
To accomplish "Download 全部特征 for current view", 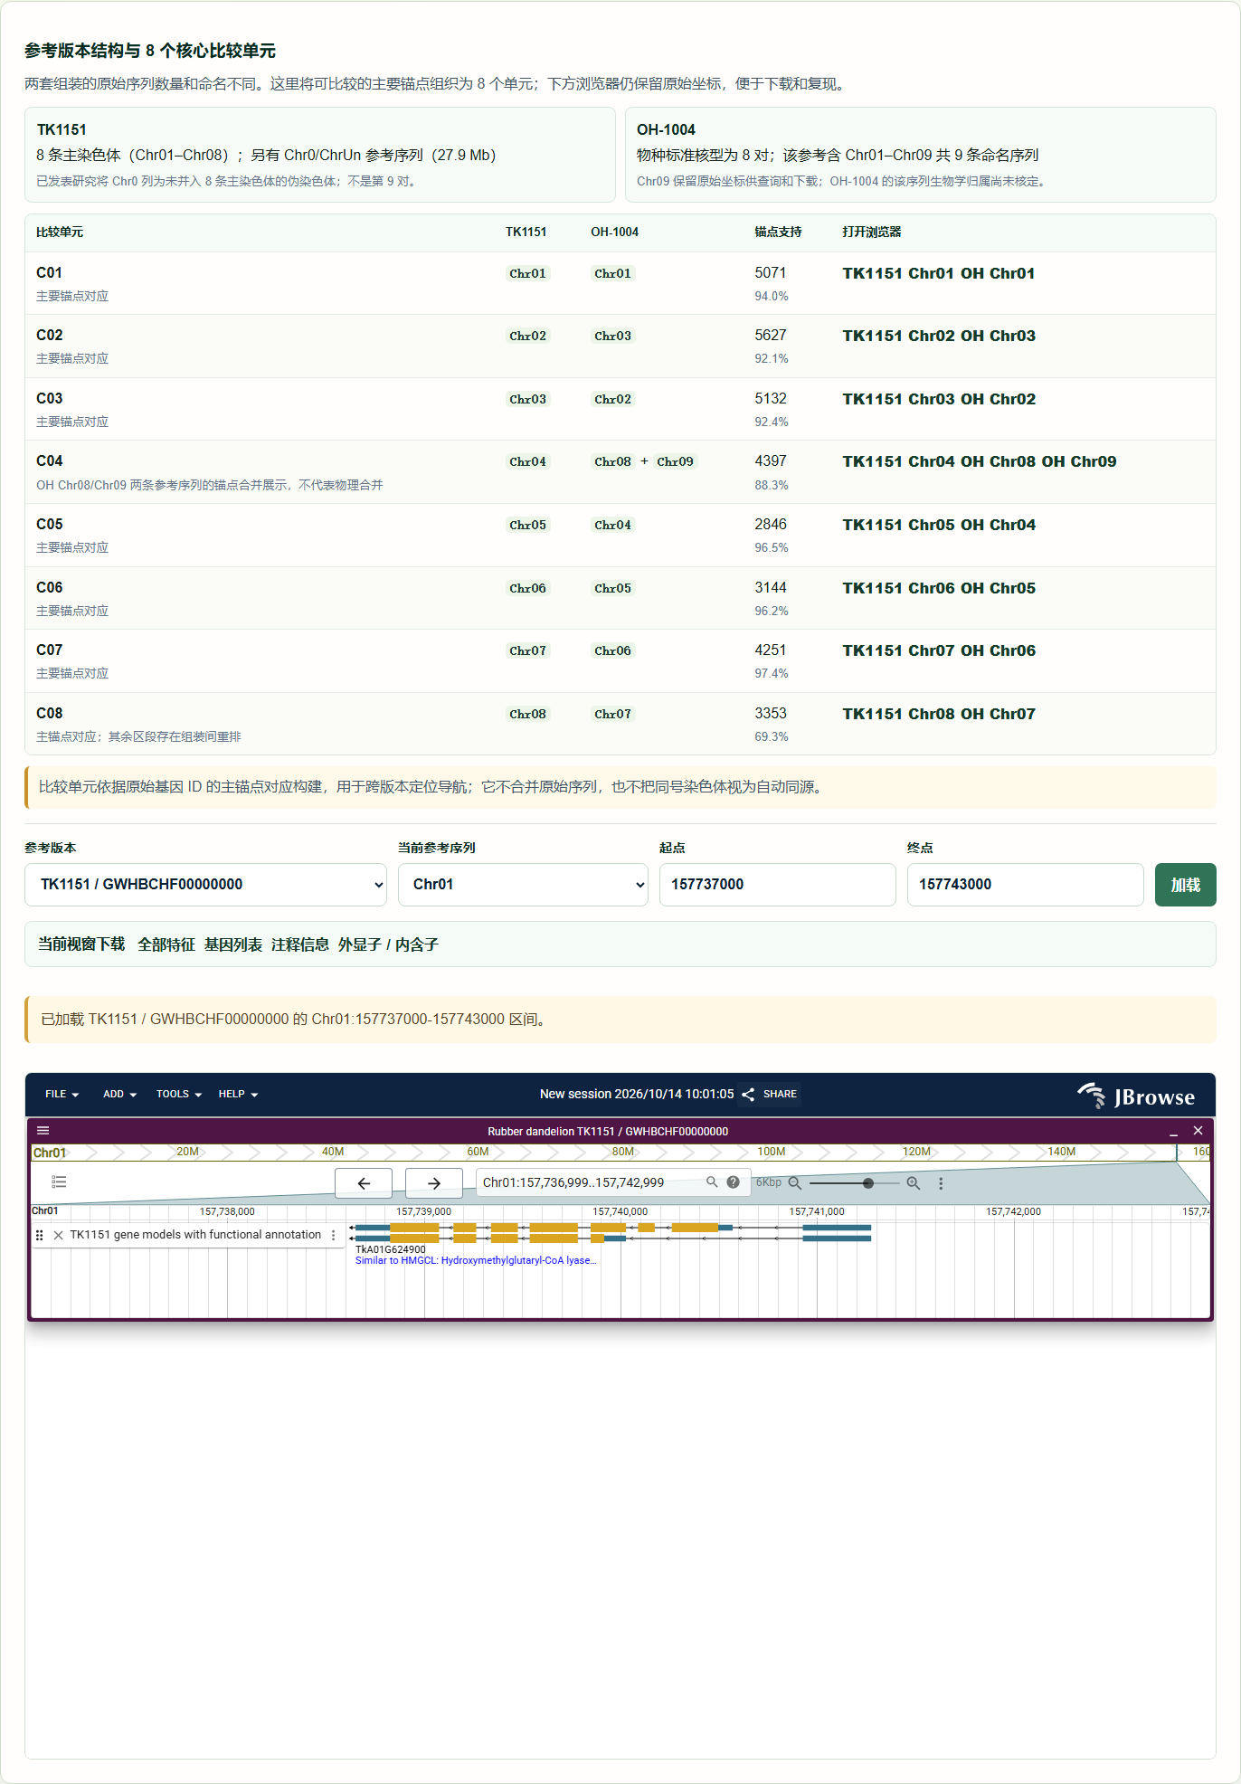I will 166,944.
